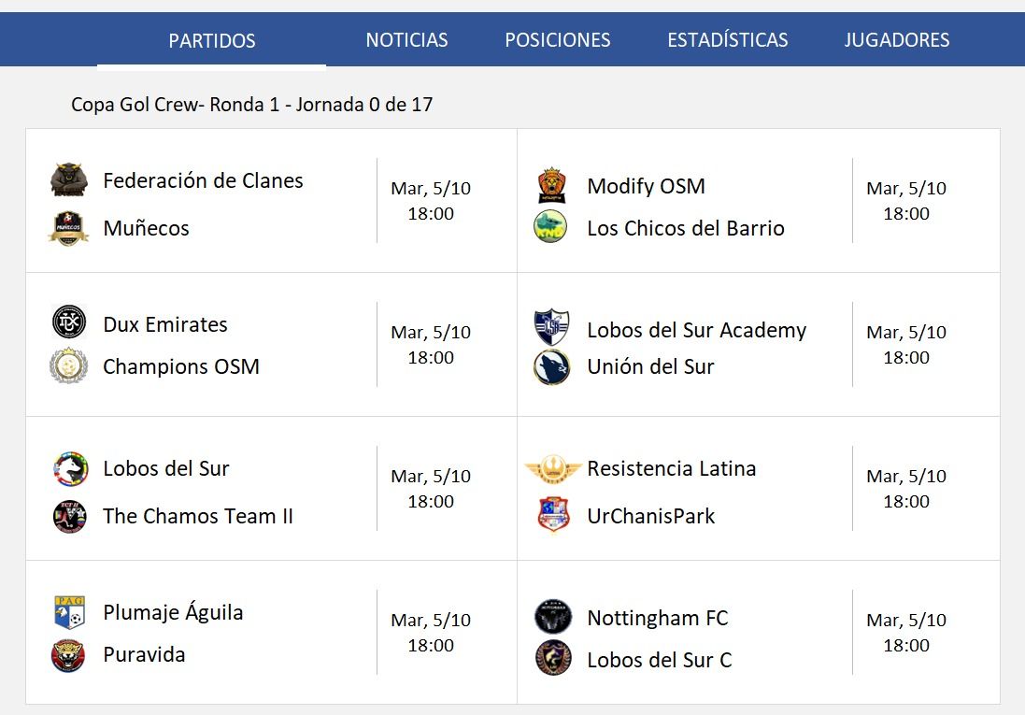Select the Nottingham FC dark logo

(553, 616)
